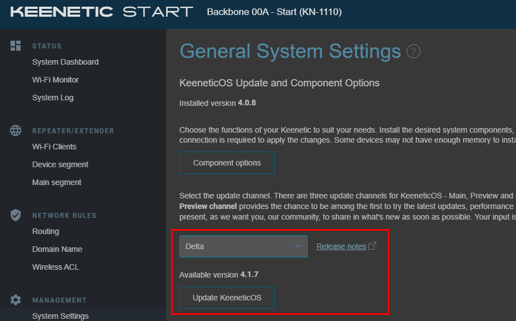Click the Repeater/Extender globe icon
This screenshot has width=516, height=321.
(16, 130)
